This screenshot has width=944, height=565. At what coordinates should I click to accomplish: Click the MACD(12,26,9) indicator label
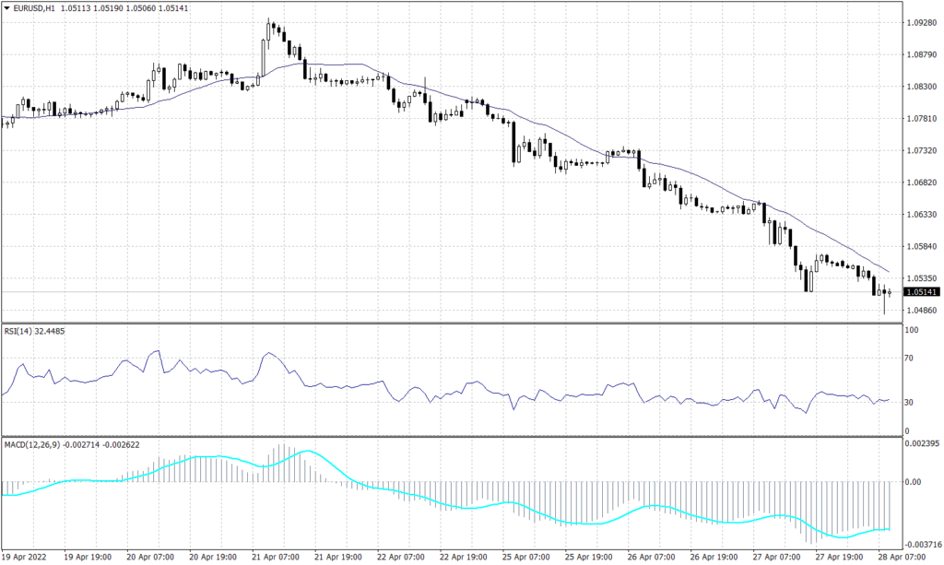pos(32,443)
